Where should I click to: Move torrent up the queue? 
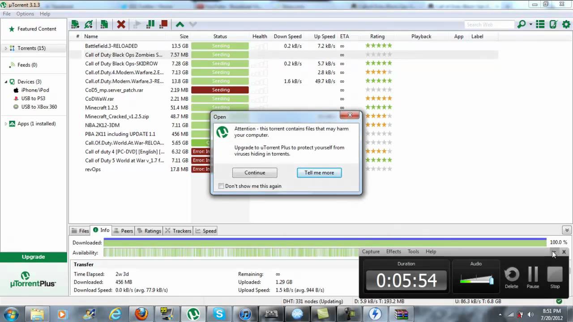(180, 25)
